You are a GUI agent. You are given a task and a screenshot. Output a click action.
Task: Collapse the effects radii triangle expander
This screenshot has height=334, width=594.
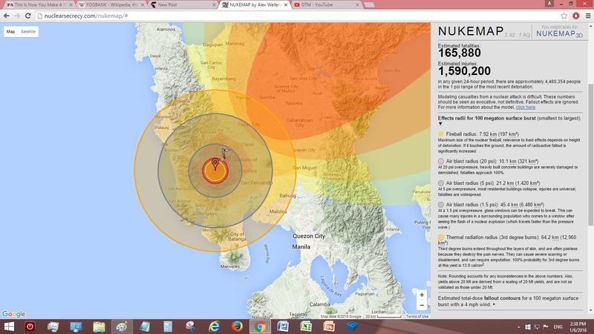440,124
